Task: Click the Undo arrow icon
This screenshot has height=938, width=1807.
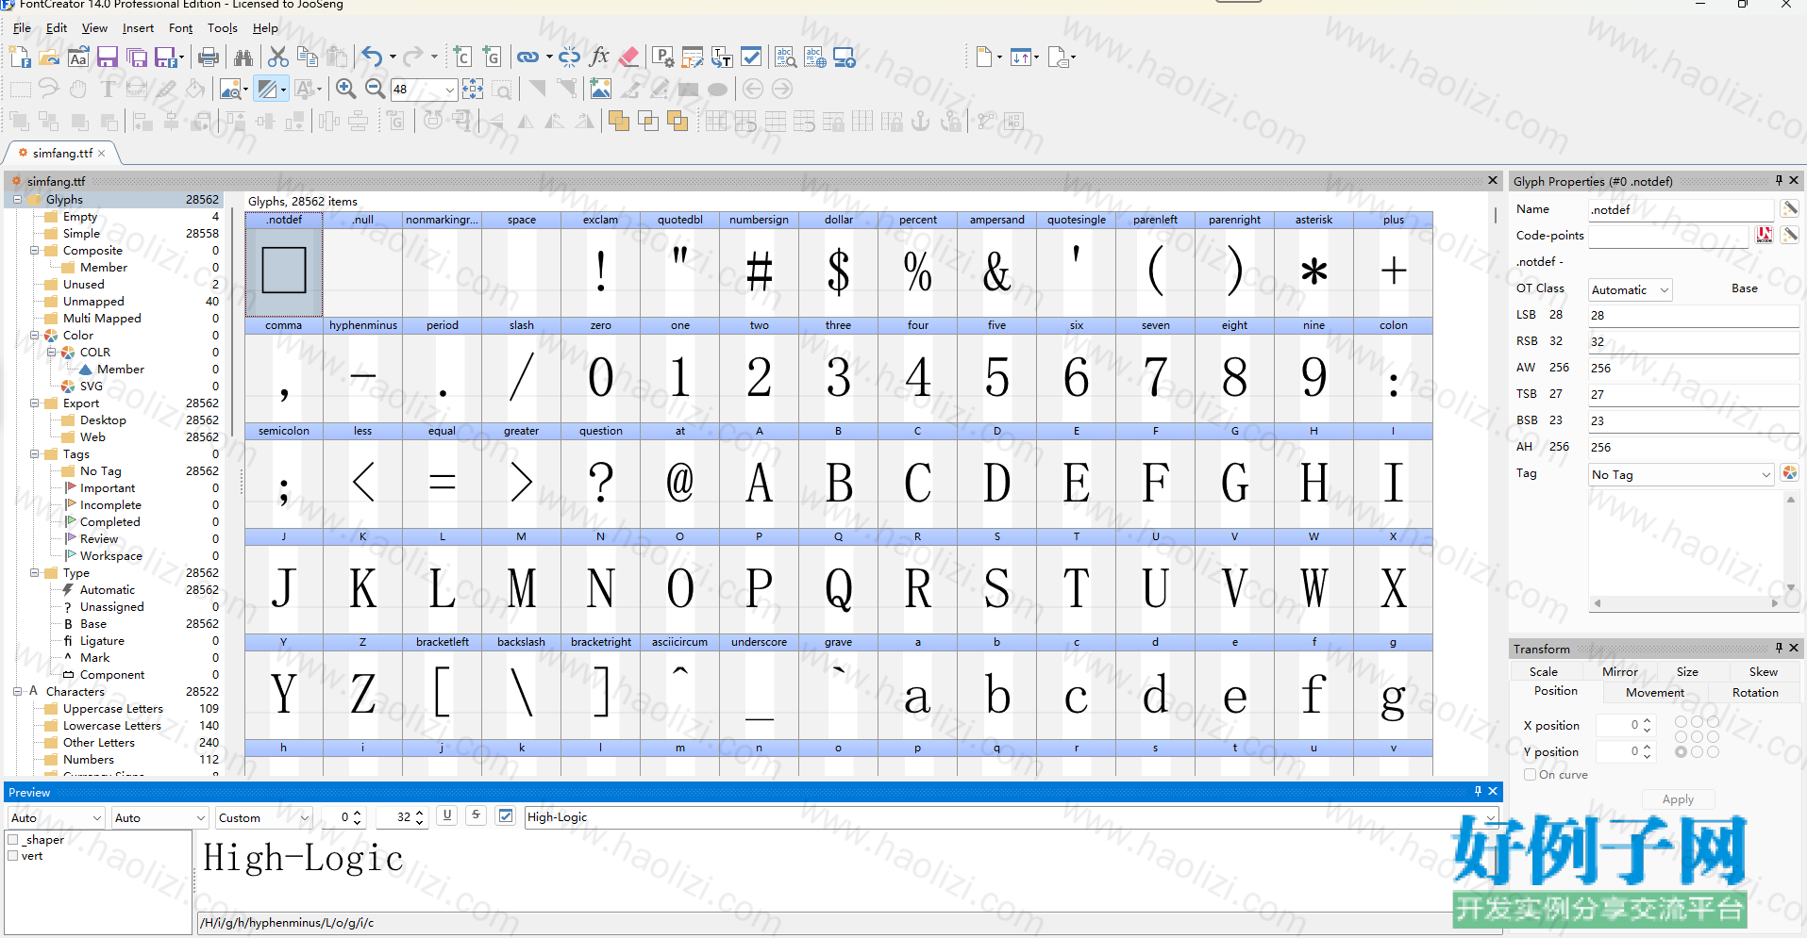Action: pos(372,58)
